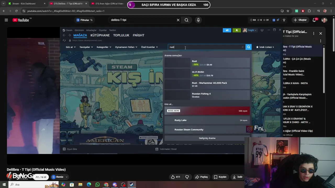
Task: Click the YouTube logo home link
Action: coord(21,20)
